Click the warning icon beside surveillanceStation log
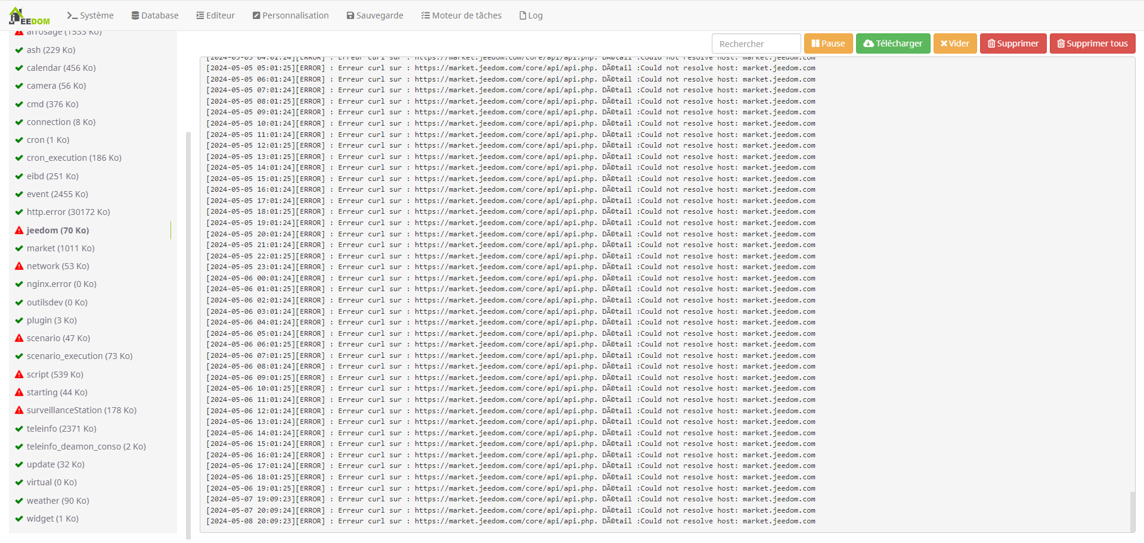 pyautogui.click(x=19, y=410)
